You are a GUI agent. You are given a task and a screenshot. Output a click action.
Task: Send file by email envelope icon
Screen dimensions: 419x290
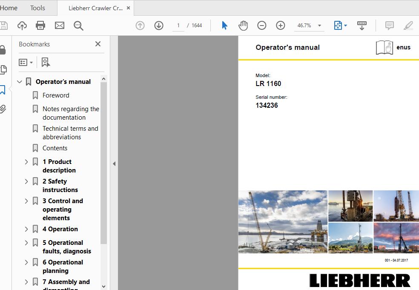click(x=59, y=26)
